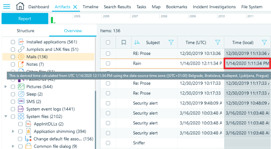Screen dimensions: 271x149
Task: Click the SMS icon
Action: pos(21,102)
